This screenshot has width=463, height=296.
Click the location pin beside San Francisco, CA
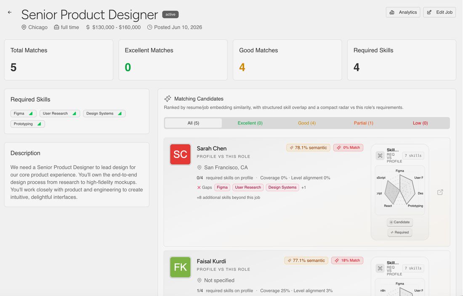(x=200, y=168)
